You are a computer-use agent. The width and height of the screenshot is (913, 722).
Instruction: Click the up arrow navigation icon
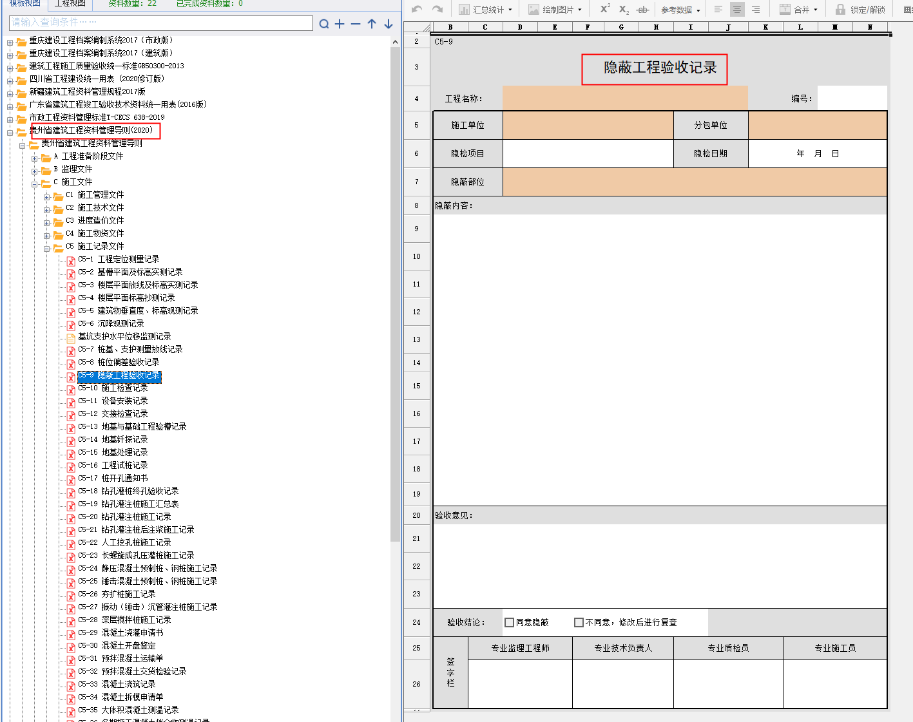click(x=372, y=24)
